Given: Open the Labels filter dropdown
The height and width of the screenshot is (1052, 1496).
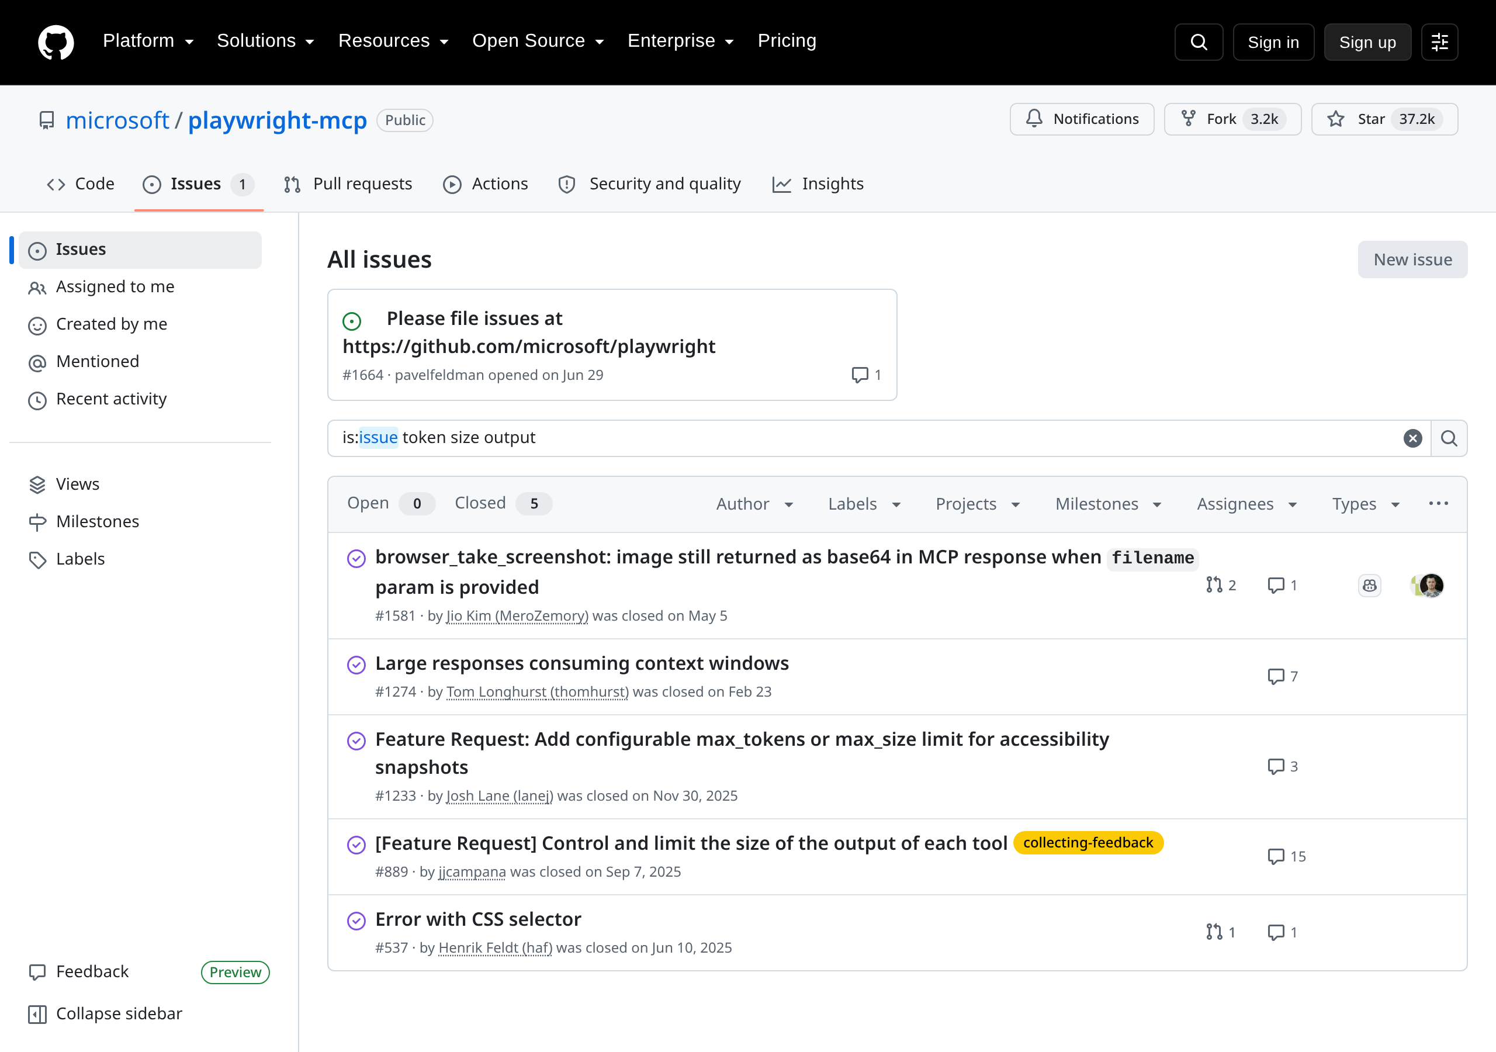Looking at the screenshot, I should click(865, 504).
